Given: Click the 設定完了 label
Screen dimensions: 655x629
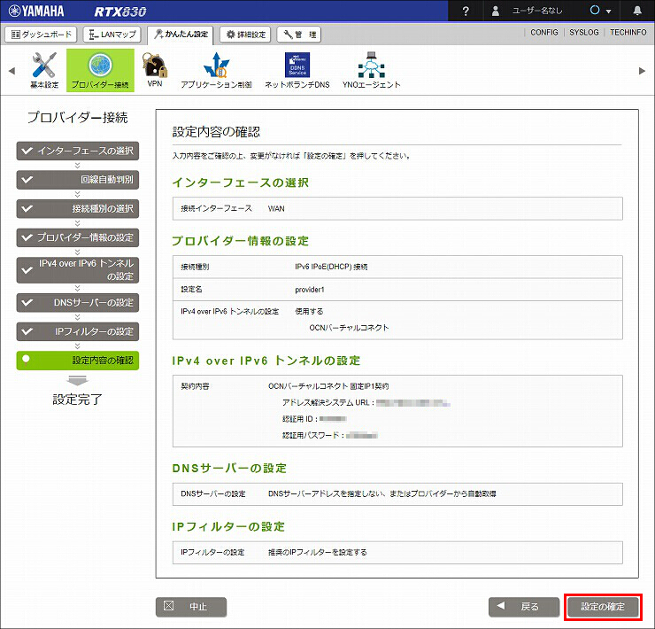Looking at the screenshot, I should pos(78,400).
